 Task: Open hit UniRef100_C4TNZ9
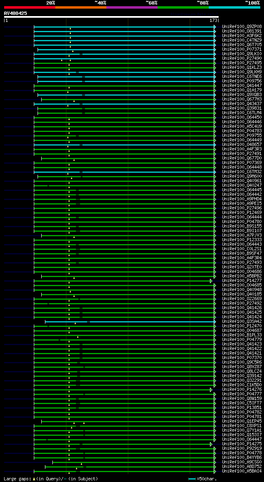click(242, 40)
